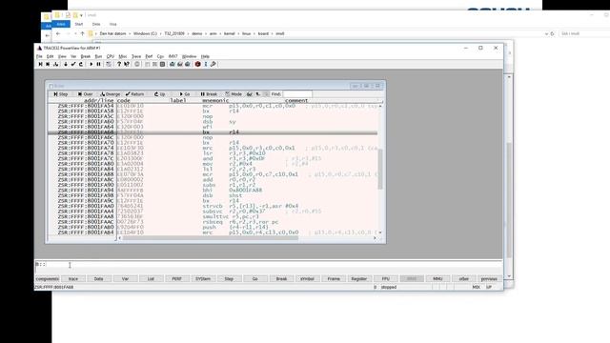Click Return button in listing window
The height and width of the screenshot is (343, 610).
pos(135,94)
